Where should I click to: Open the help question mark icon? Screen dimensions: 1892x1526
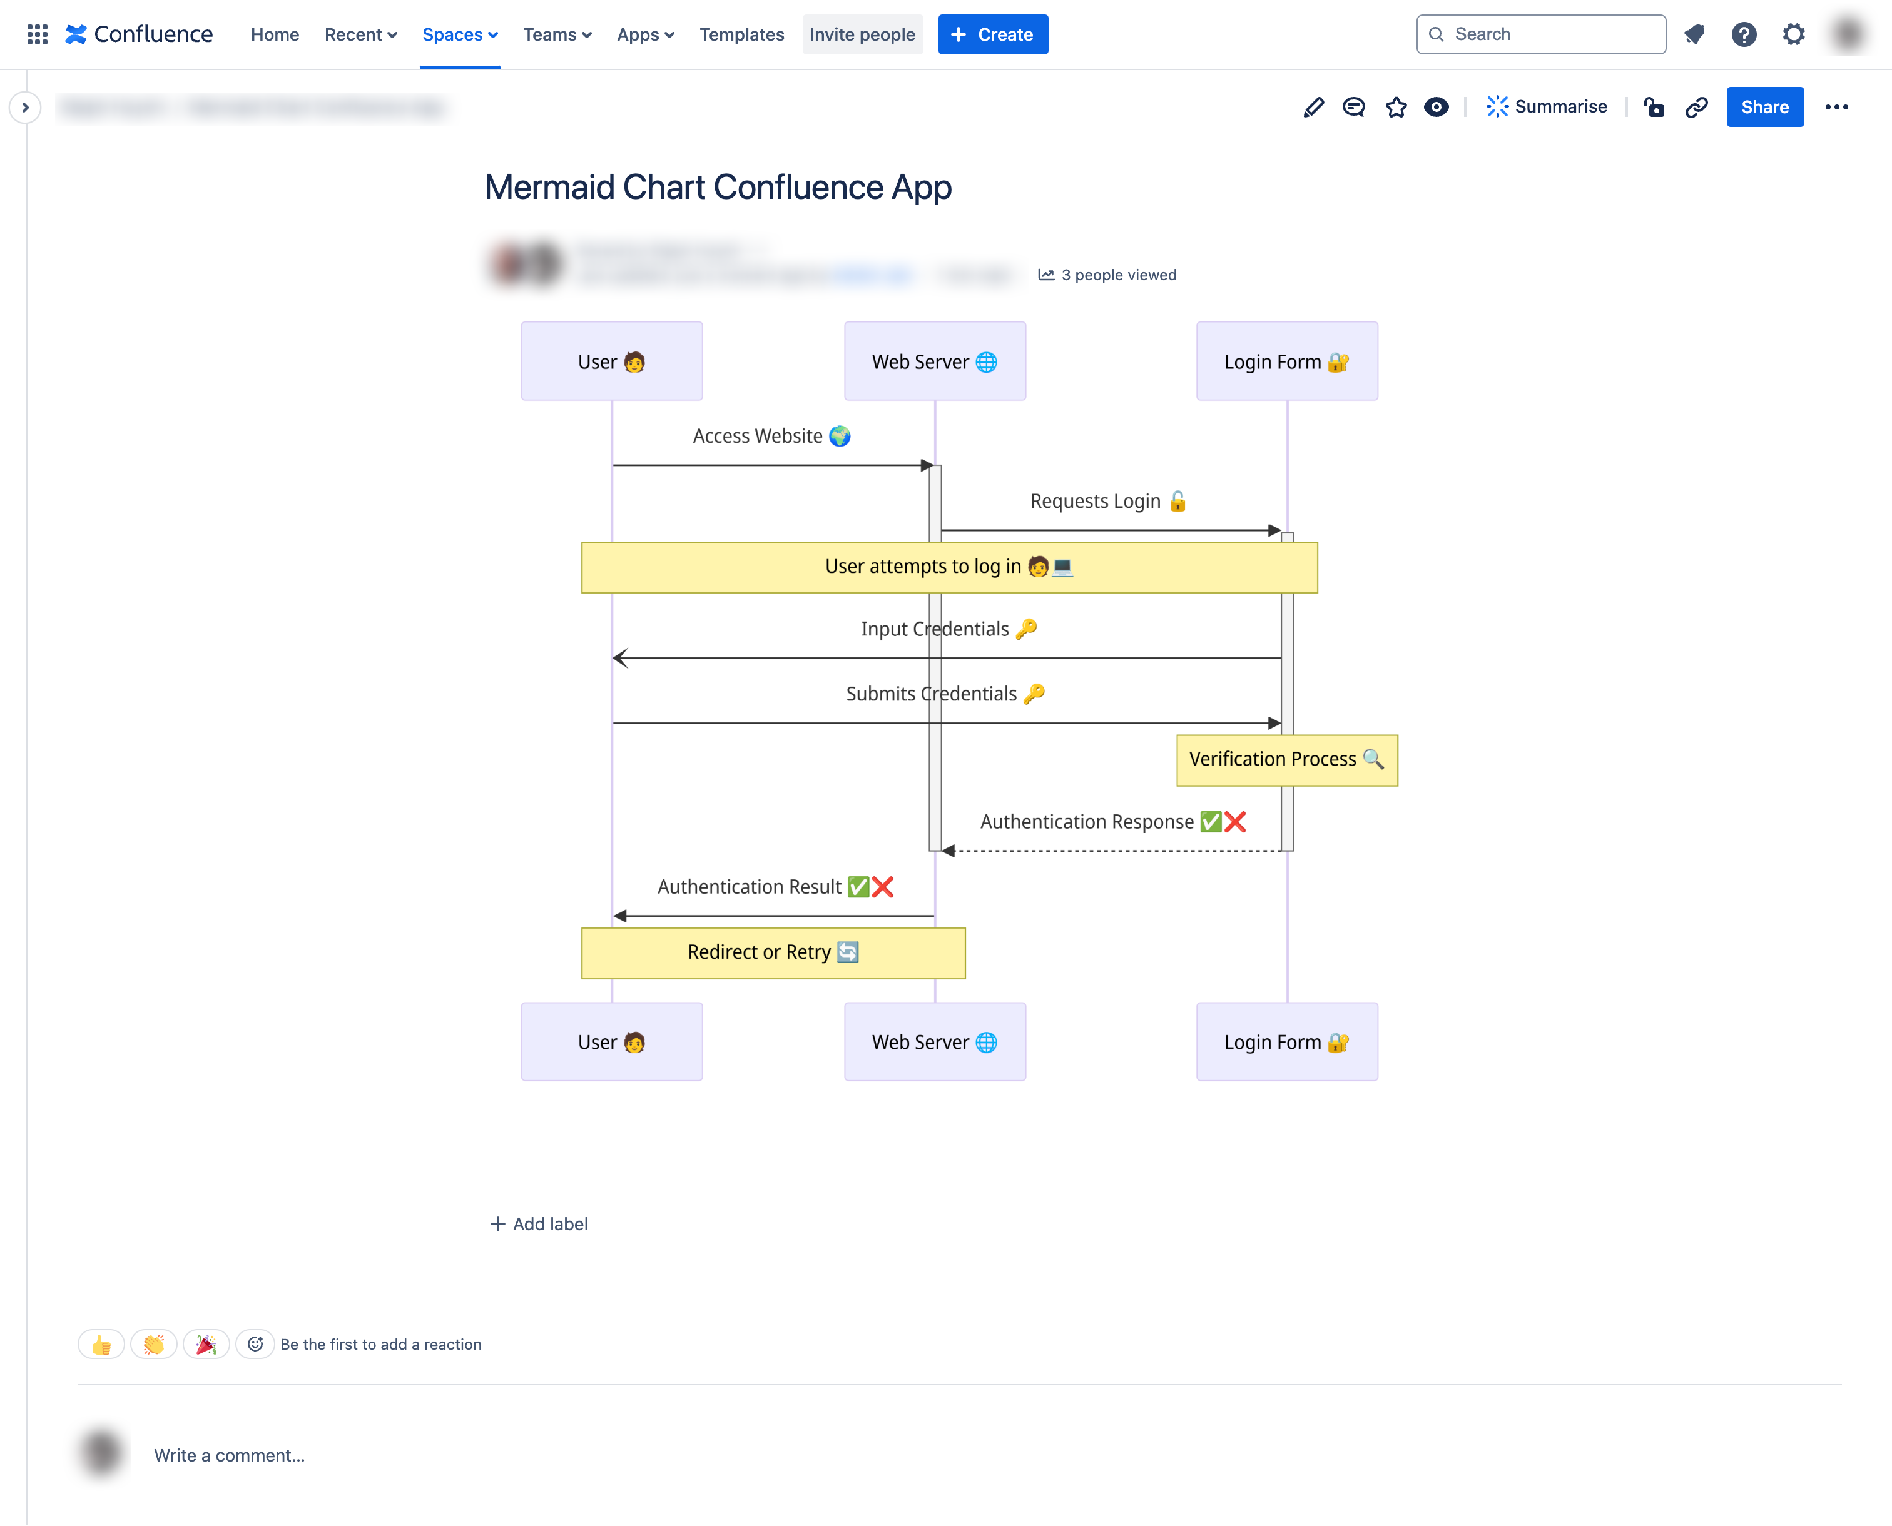[x=1744, y=34]
